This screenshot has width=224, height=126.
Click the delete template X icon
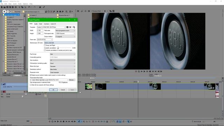point(70,27)
